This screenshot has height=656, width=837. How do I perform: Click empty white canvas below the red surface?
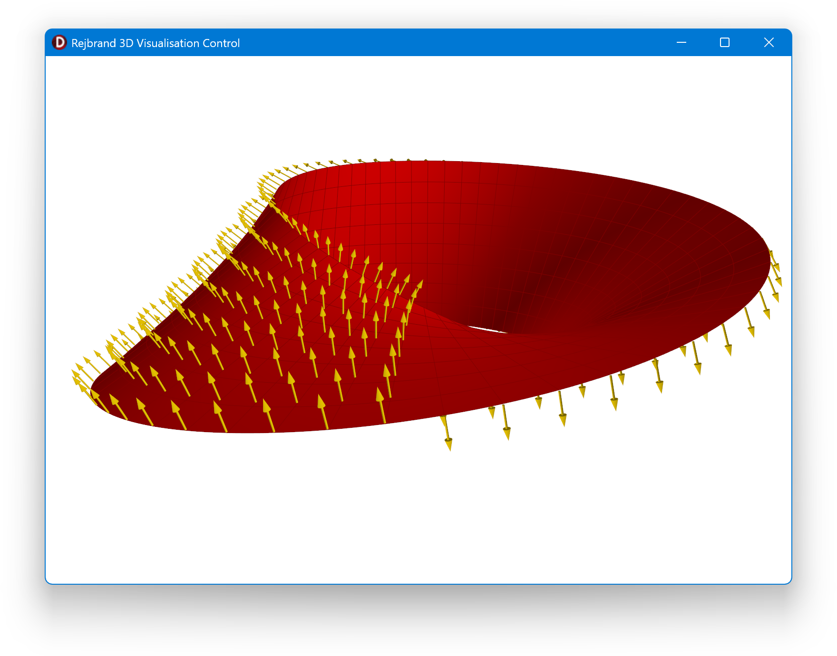pyautogui.click(x=418, y=513)
